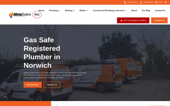This screenshot has height=106, width=170.
Task: Expand the Boilers submenu plus sign
Action: pos(88,10)
